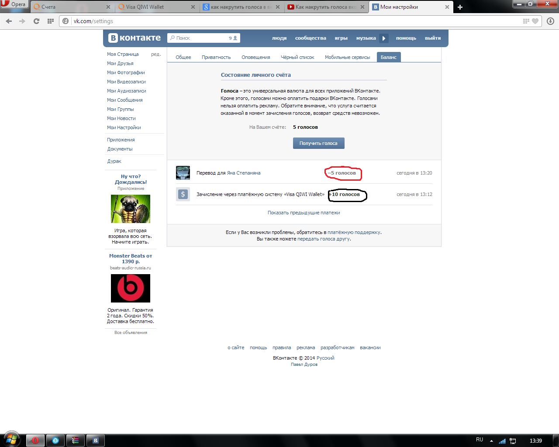This screenshot has width=559, height=447.
Task: Open the Opera downloads icon
Action: pyautogui.click(x=550, y=21)
